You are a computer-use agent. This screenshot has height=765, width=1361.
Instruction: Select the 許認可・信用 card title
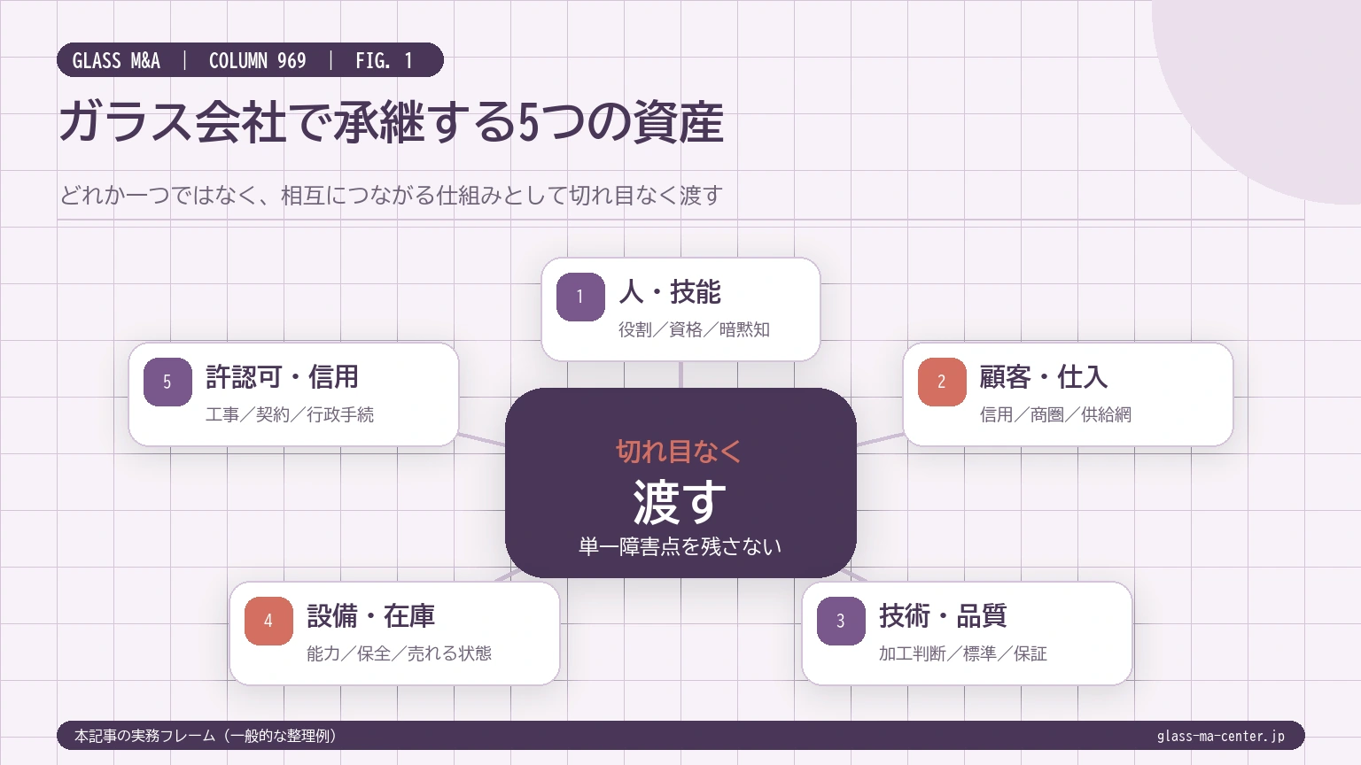(282, 376)
